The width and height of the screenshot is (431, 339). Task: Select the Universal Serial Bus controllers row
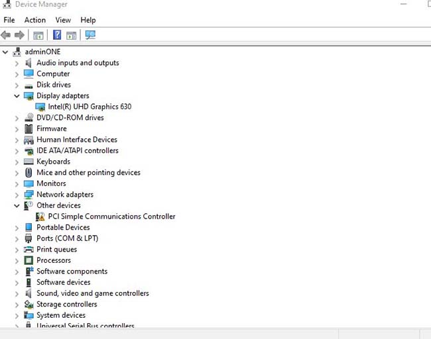[x=86, y=325]
